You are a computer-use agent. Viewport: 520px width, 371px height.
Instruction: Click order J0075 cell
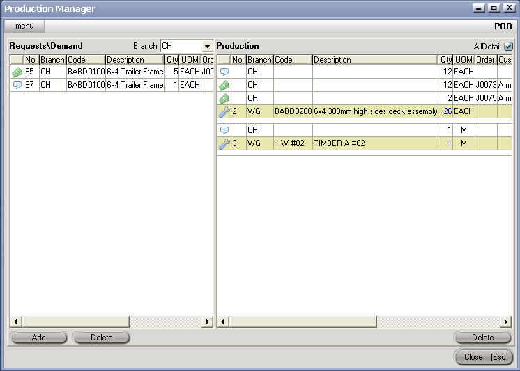(x=486, y=98)
